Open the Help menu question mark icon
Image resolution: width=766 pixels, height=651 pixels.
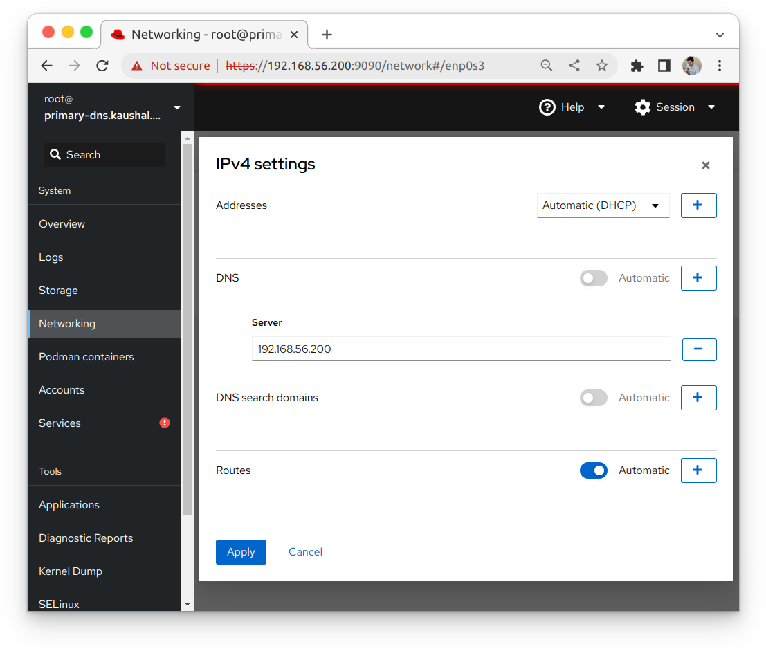tap(547, 107)
